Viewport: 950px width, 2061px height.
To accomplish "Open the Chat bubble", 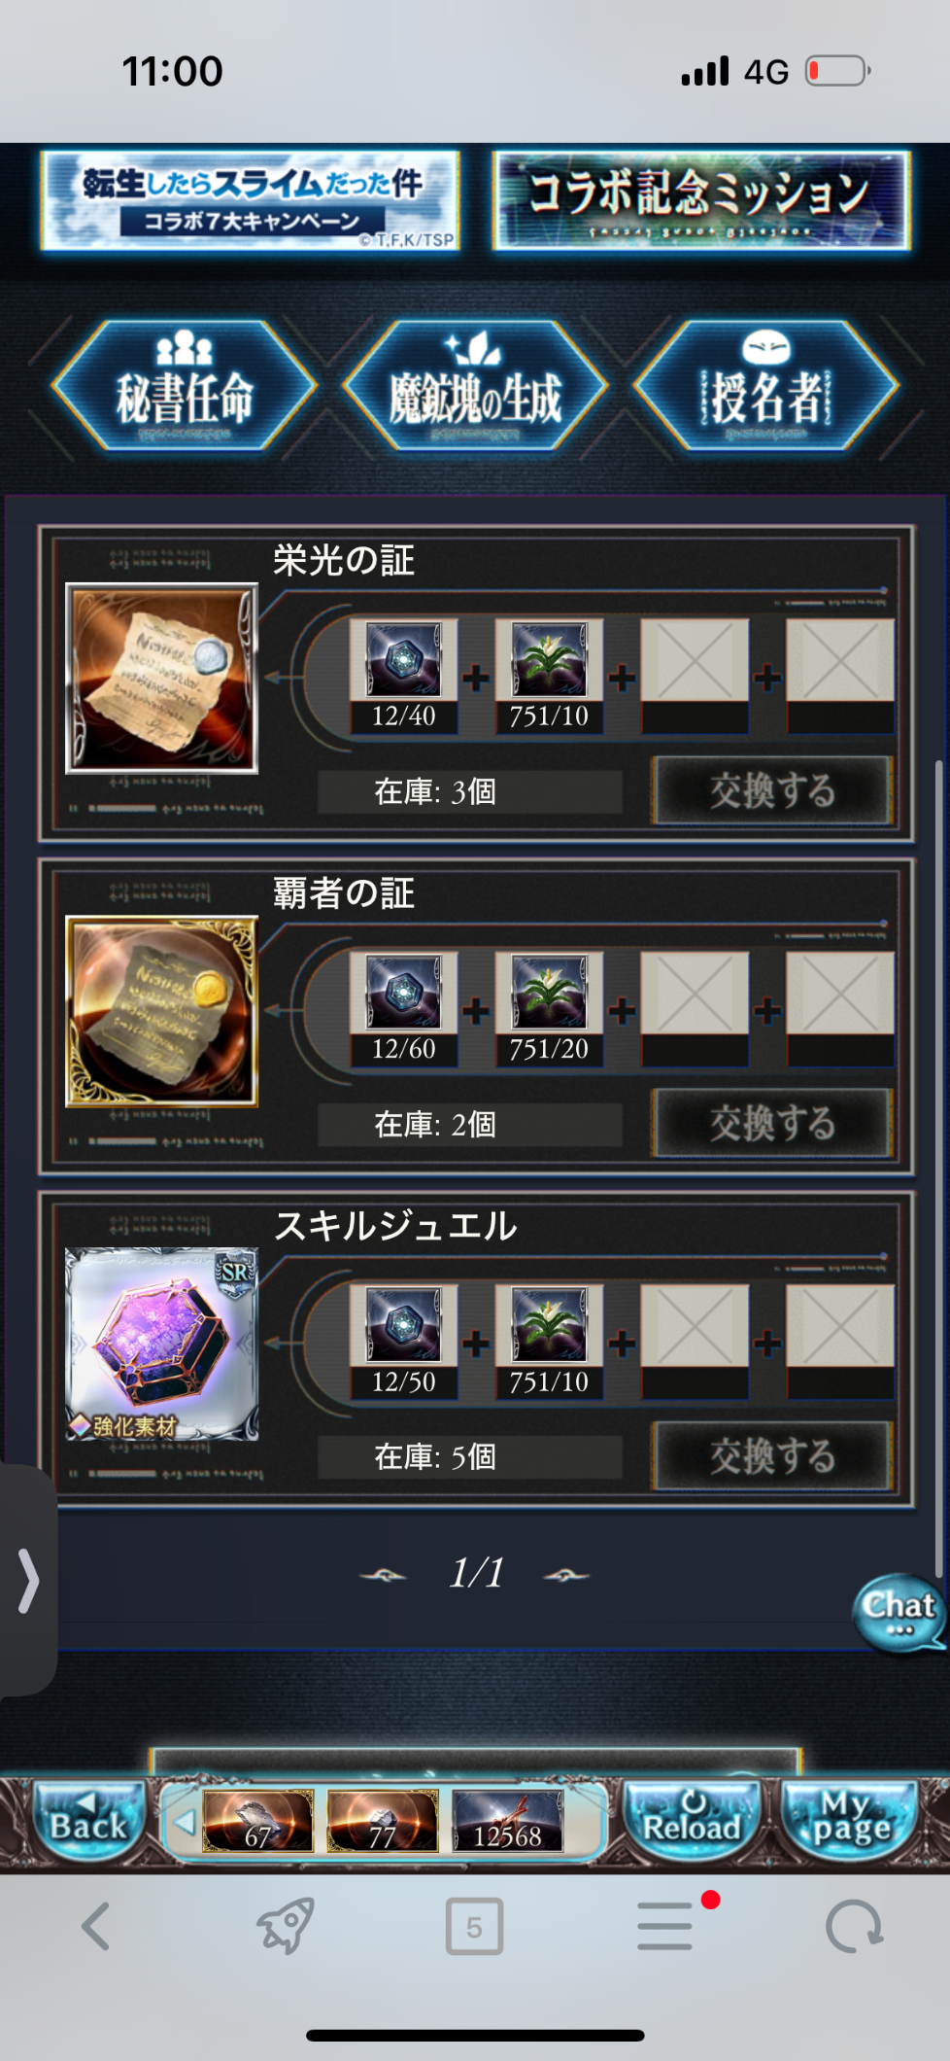I will [x=899, y=1613].
